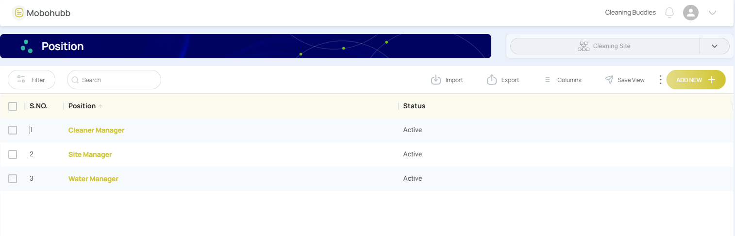Open the Cleaning Site selector
The width and height of the screenshot is (735, 236).
[604, 46]
